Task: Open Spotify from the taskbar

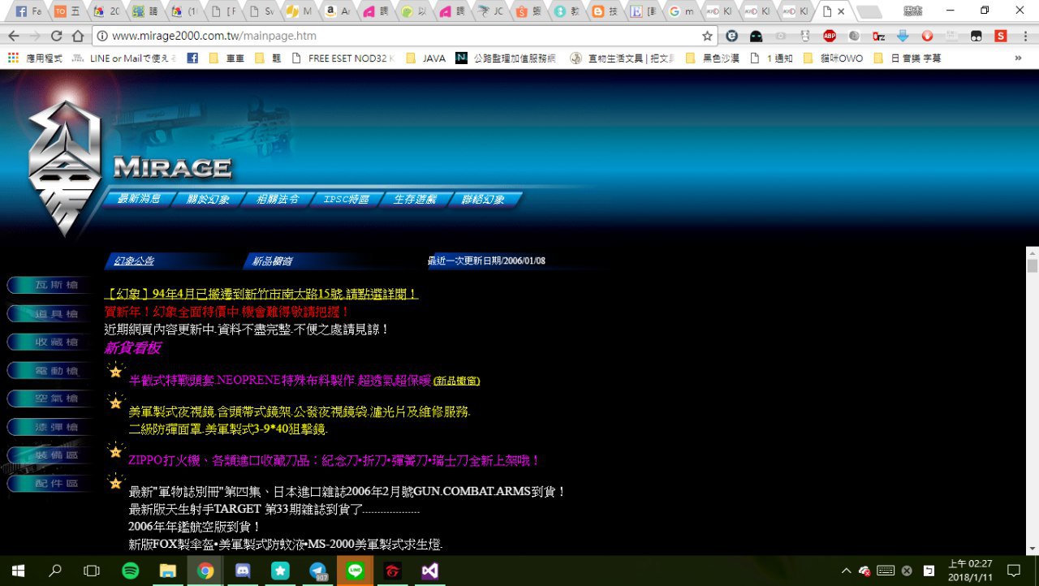Action: [130, 571]
